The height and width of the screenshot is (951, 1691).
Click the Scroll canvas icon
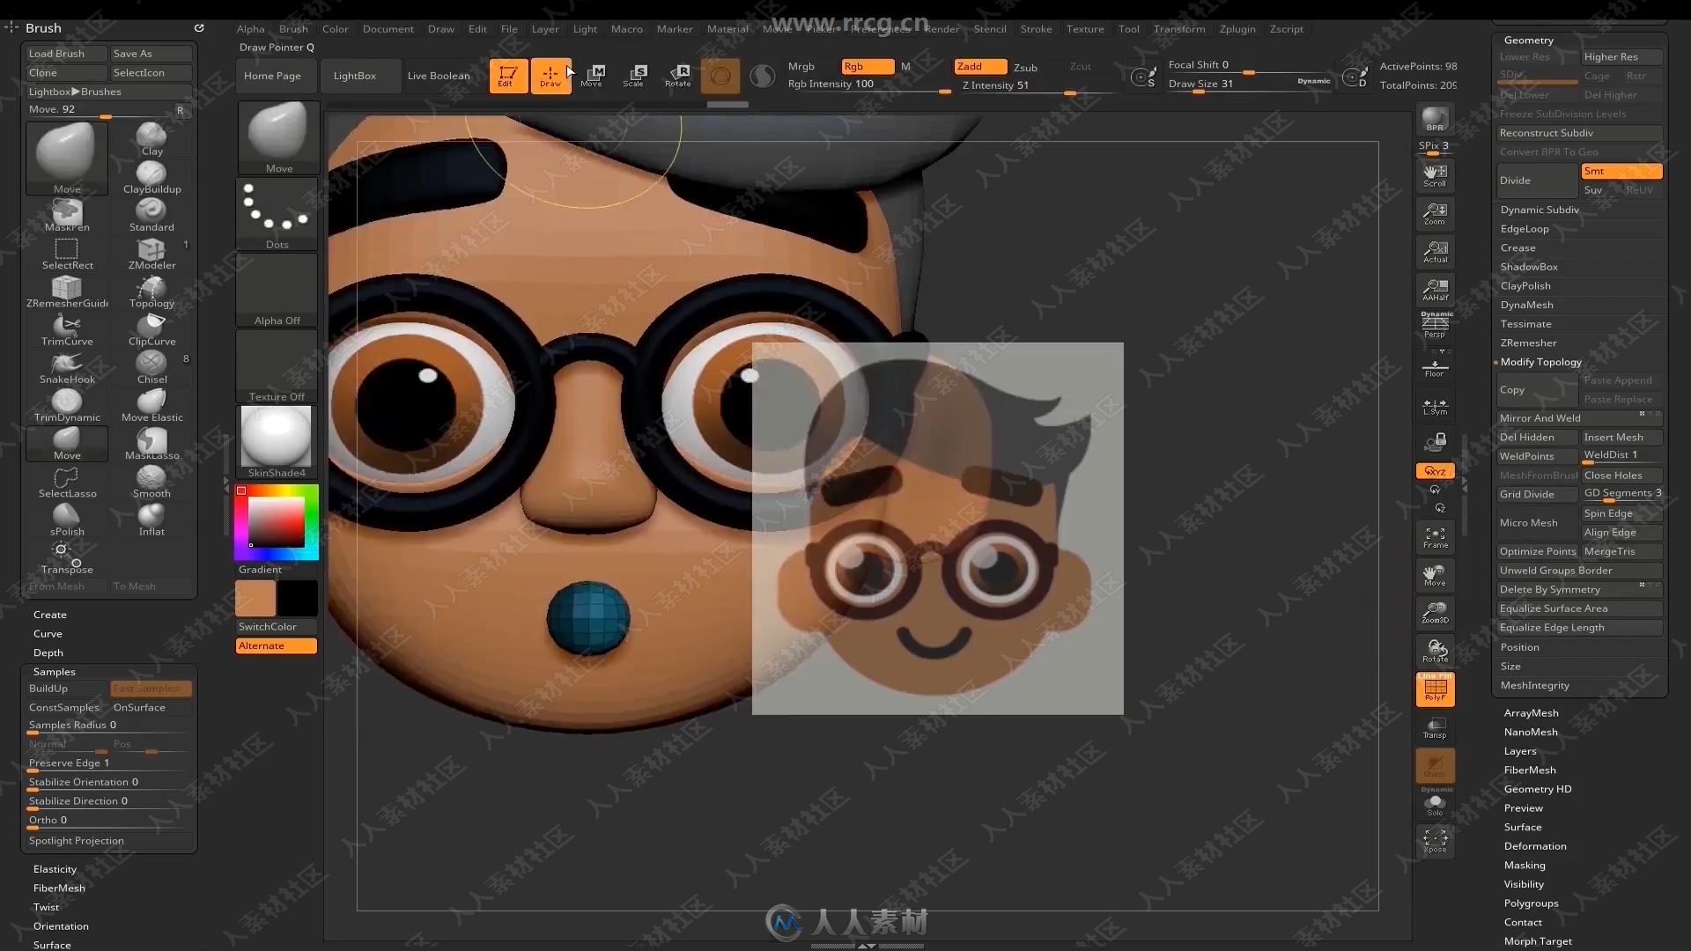coord(1435,175)
